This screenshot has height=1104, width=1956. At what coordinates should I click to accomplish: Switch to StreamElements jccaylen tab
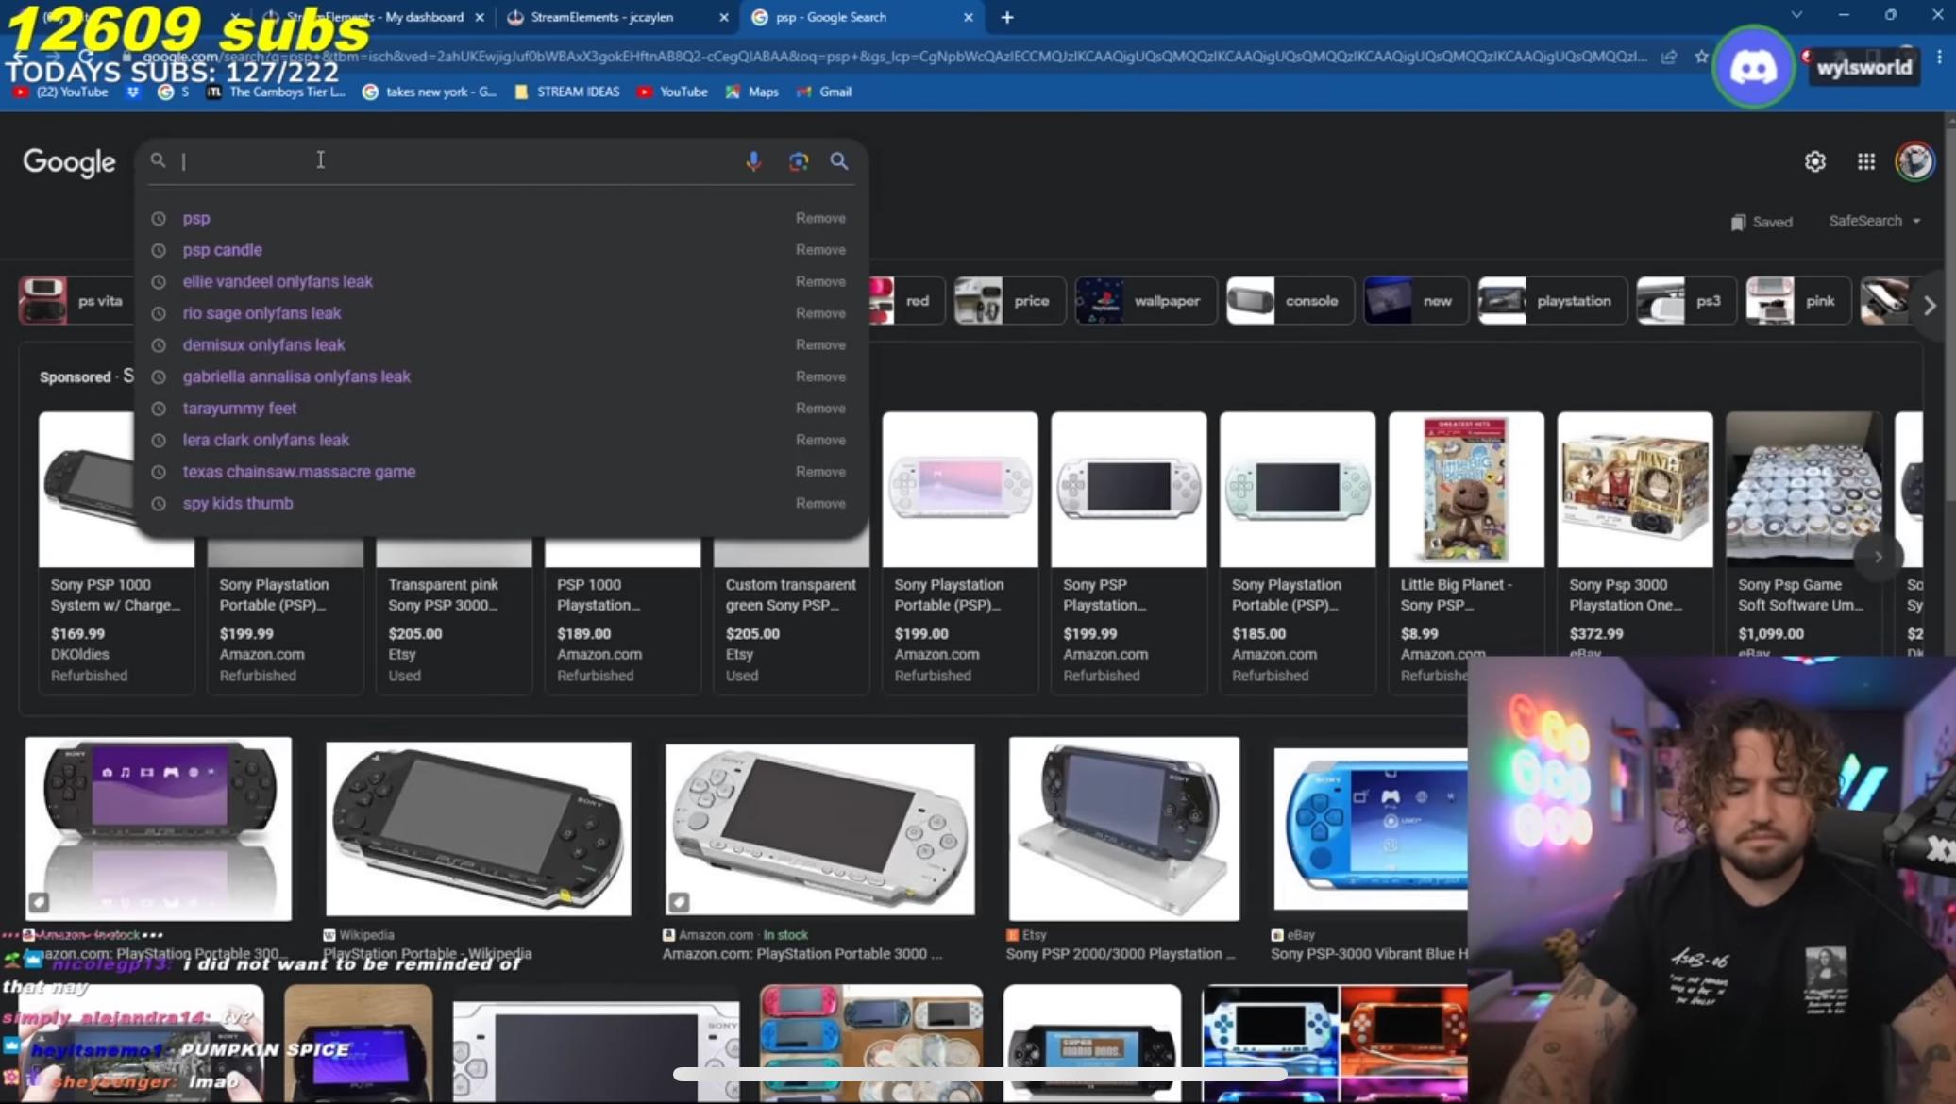click(x=601, y=17)
